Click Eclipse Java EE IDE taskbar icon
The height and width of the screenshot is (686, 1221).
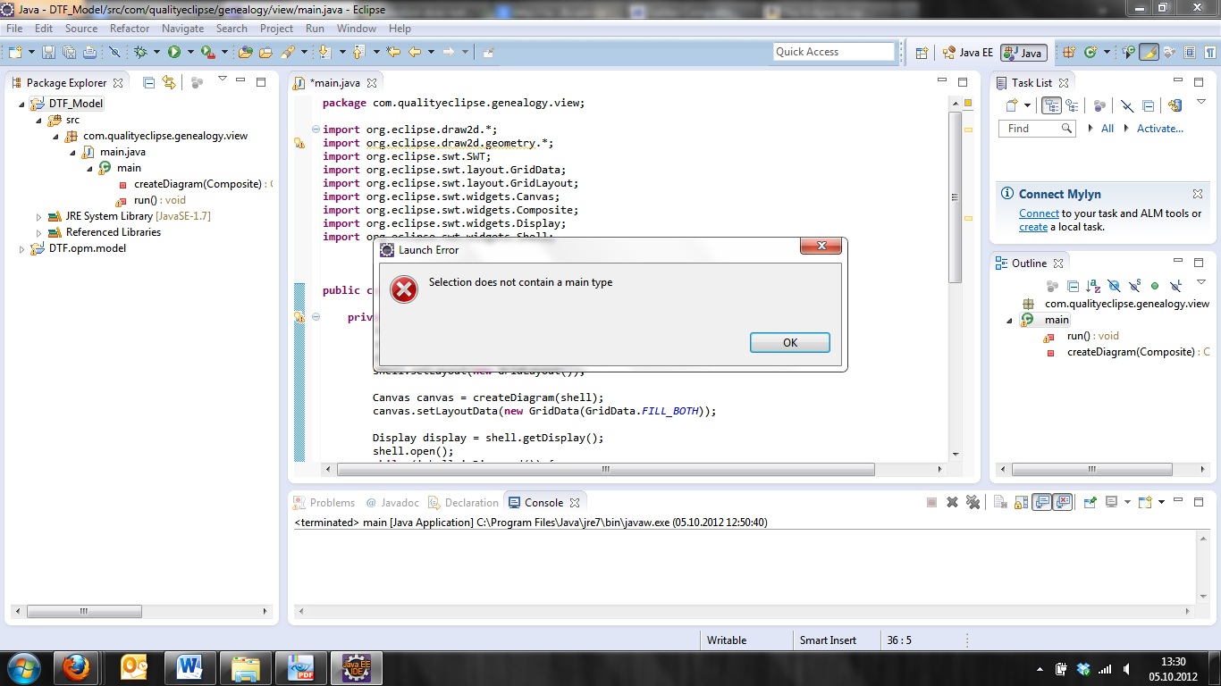pos(357,668)
